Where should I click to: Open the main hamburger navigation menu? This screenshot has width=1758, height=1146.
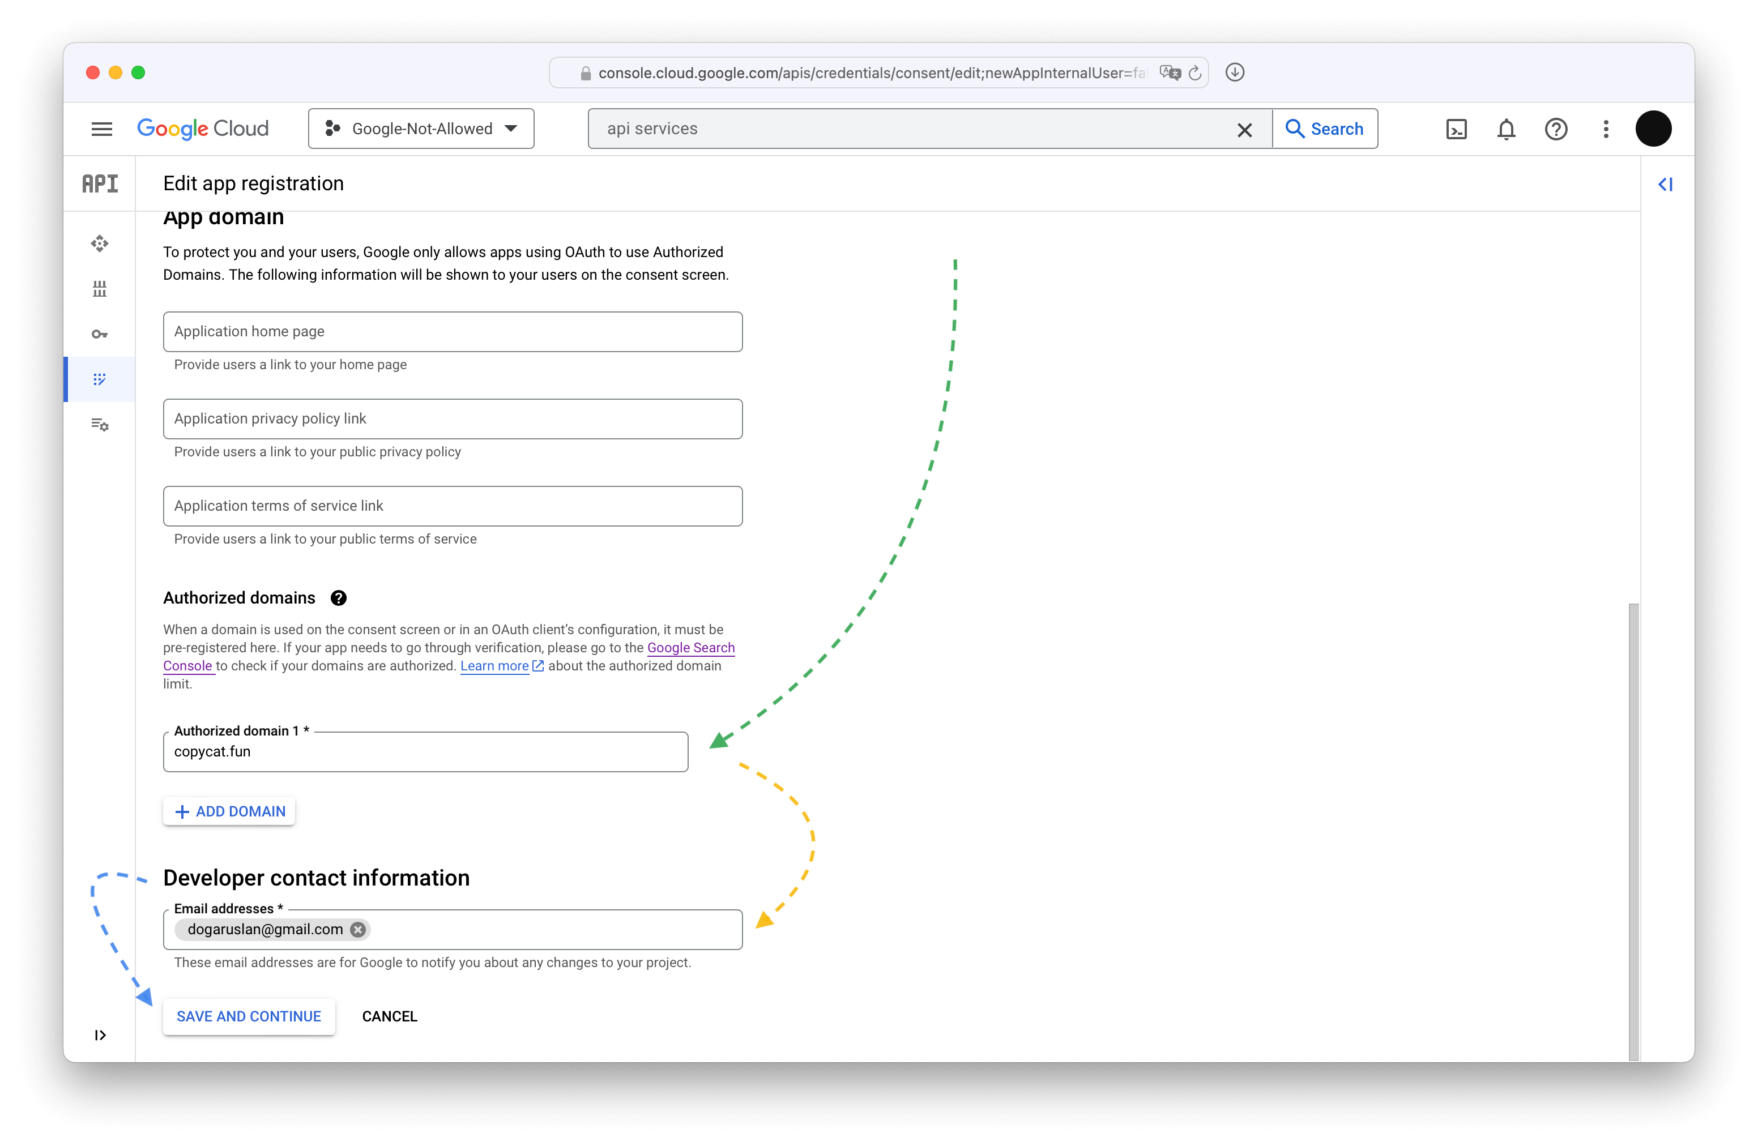[x=102, y=129]
